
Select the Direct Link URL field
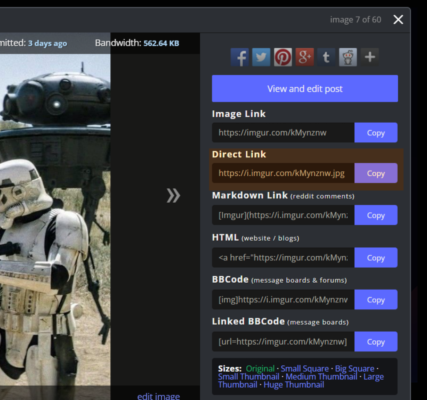click(283, 173)
